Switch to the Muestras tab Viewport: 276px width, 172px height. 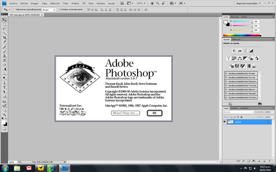point(235,17)
